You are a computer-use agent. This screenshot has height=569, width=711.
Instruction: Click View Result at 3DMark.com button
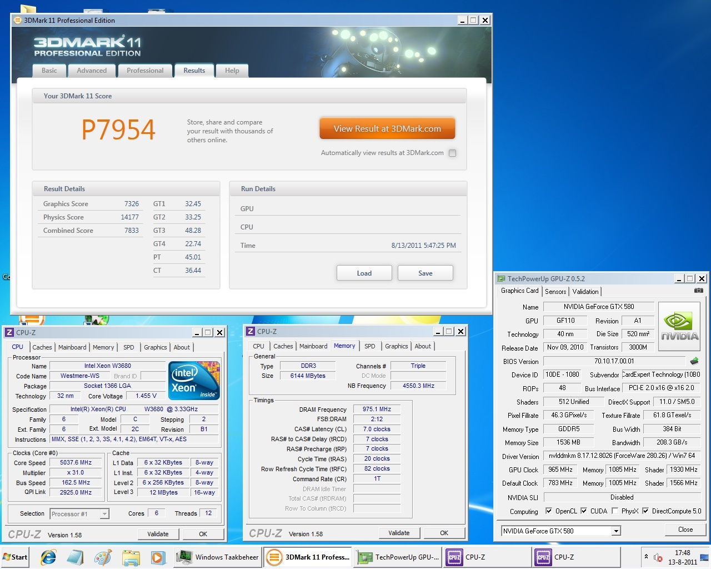(387, 128)
